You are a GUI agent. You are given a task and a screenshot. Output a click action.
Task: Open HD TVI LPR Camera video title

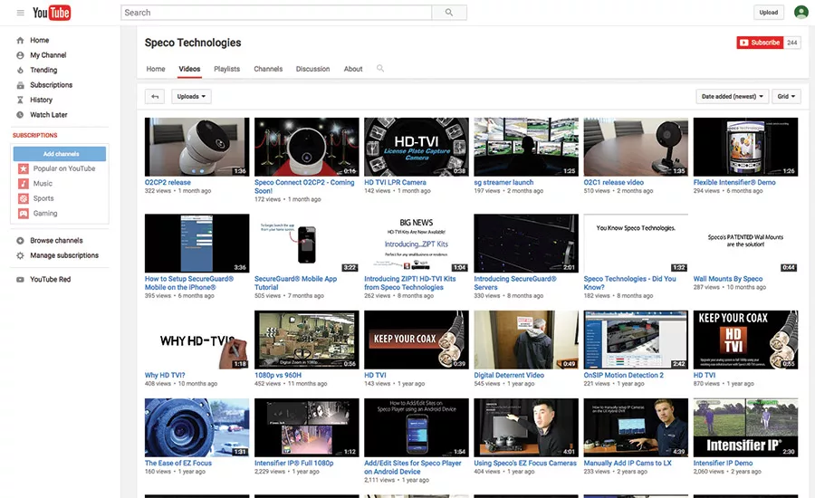click(x=395, y=183)
